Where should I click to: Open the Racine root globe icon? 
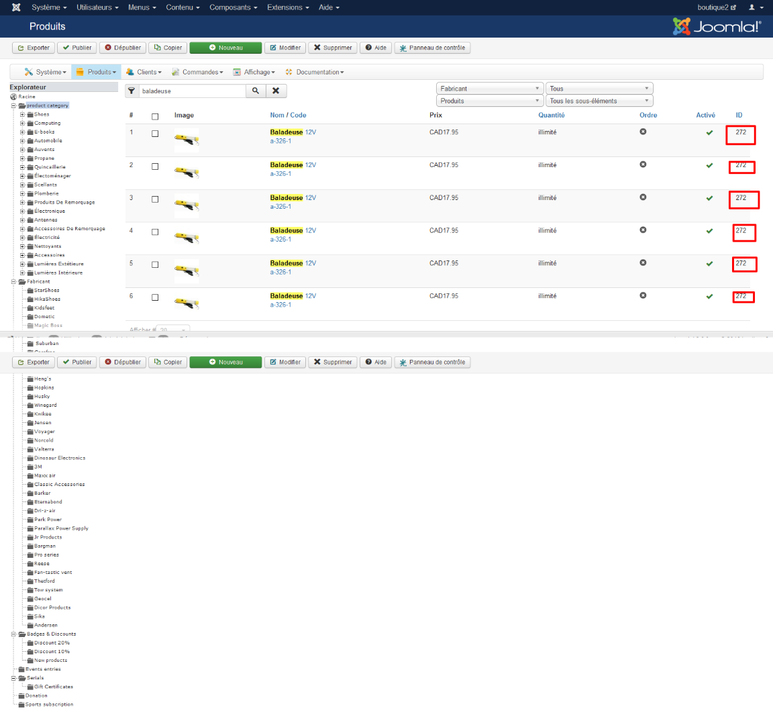[x=13, y=97]
